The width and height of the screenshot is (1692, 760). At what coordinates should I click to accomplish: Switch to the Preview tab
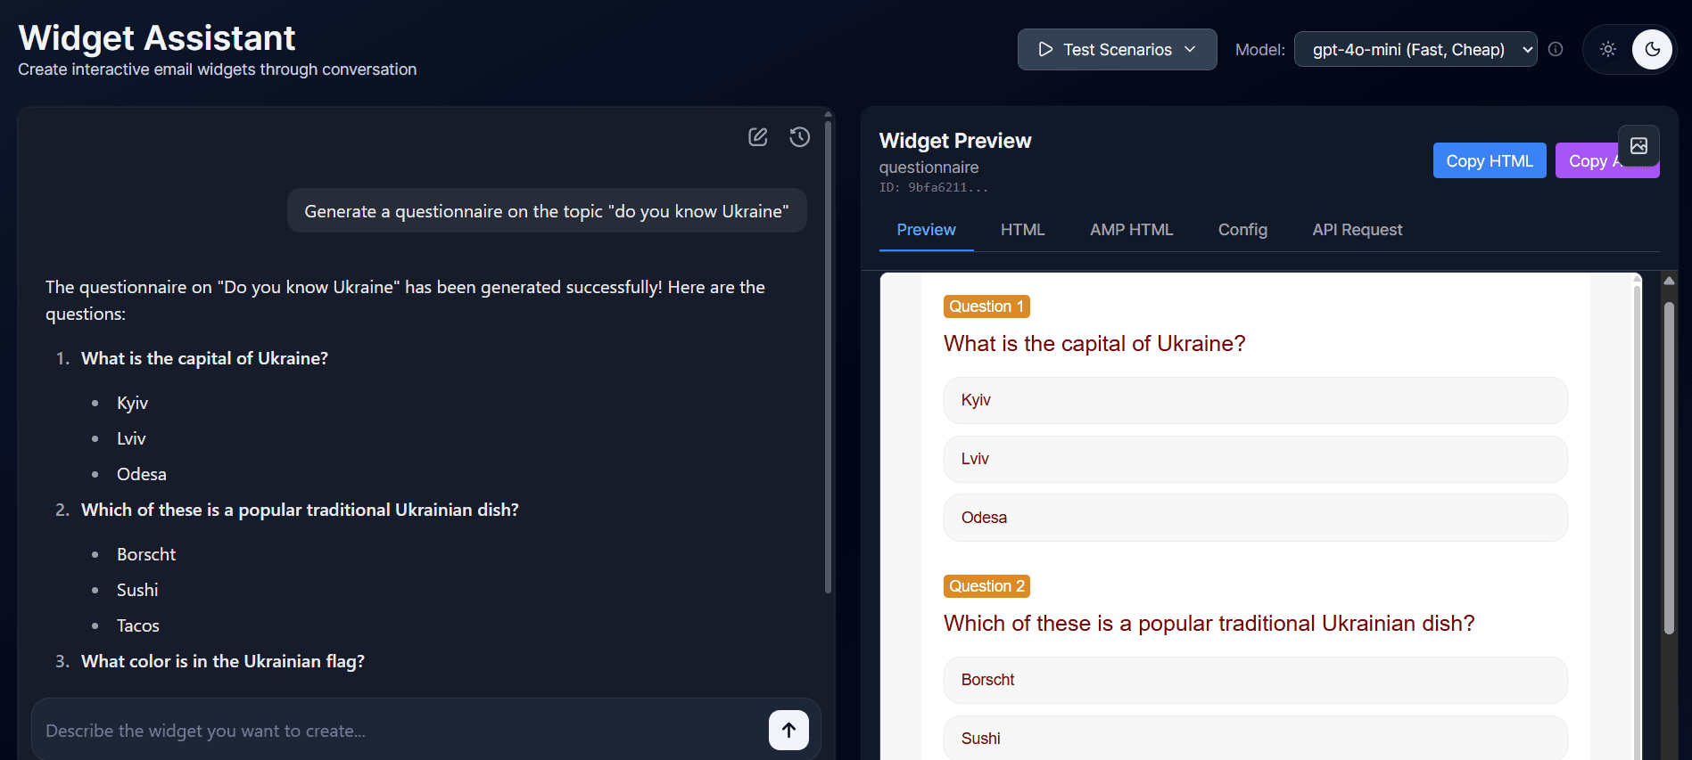click(x=926, y=230)
